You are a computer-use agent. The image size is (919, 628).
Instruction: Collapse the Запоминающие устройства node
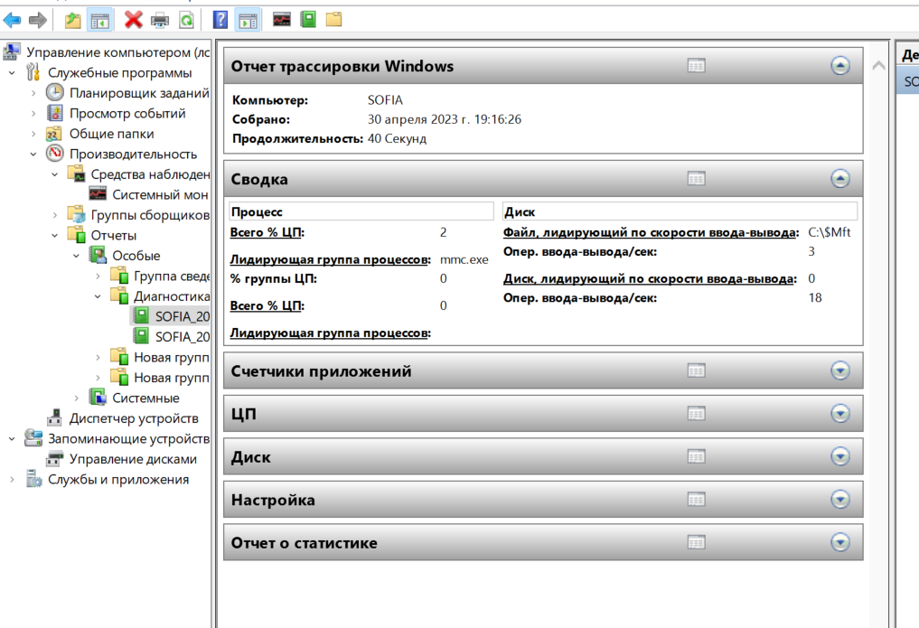[12, 439]
